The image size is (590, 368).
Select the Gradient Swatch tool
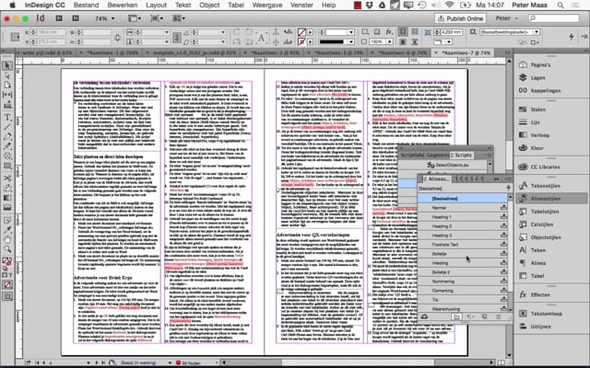coord(7,198)
